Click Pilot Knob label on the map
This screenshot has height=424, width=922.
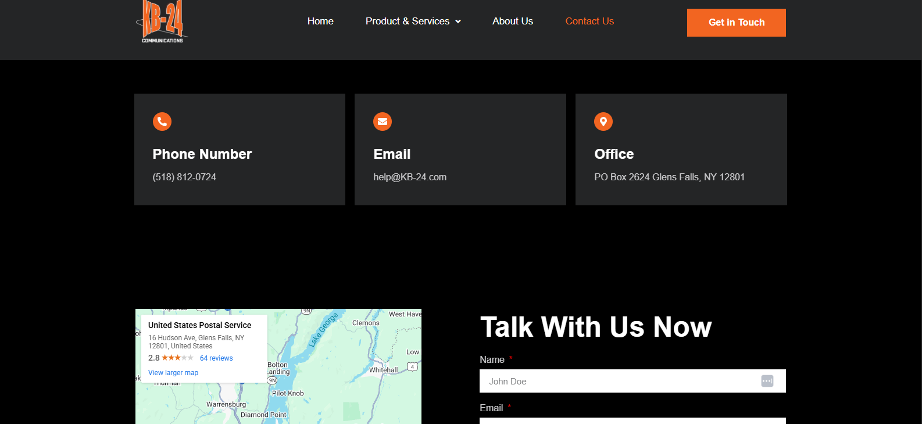pyautogui.click(x=288, y=393)
